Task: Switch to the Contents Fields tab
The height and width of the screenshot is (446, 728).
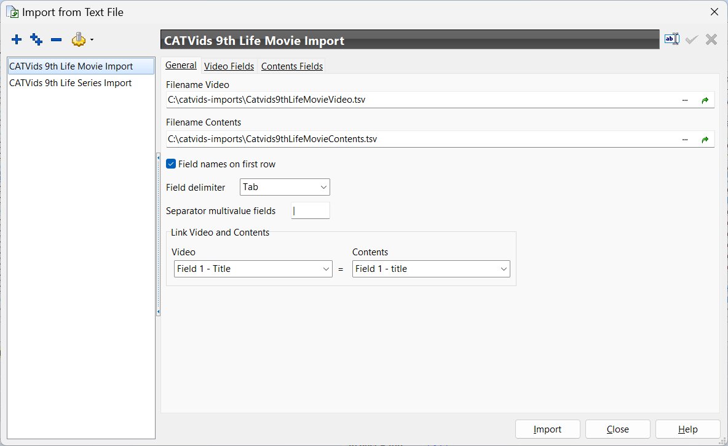Action: 291,66
